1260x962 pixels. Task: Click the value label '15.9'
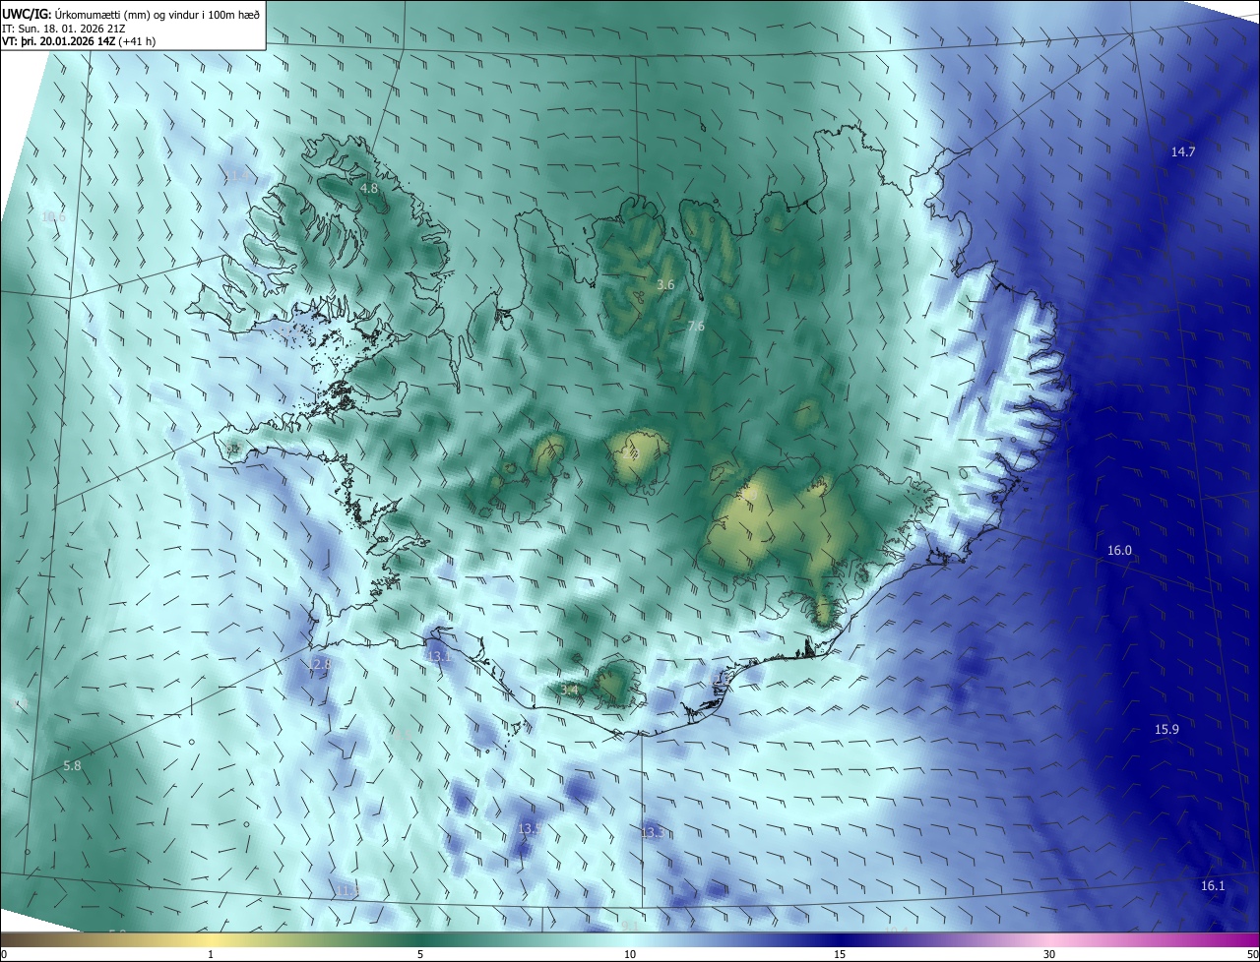[x=1166, y=729]
